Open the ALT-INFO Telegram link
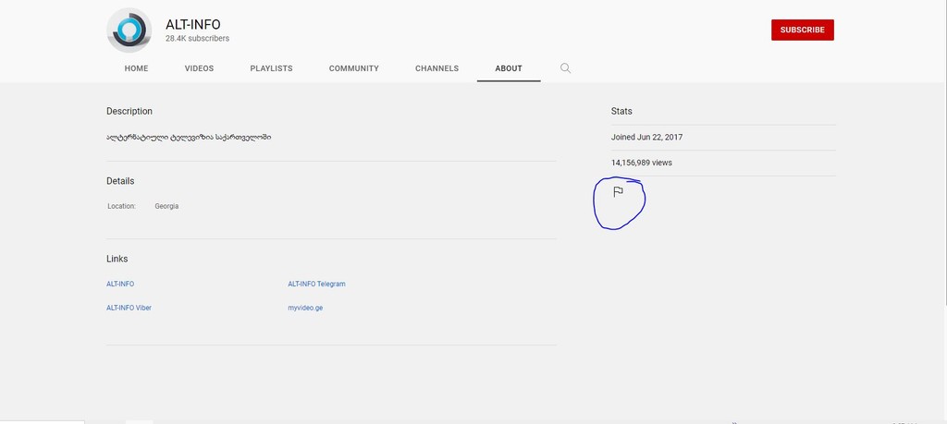 (316, 285)
